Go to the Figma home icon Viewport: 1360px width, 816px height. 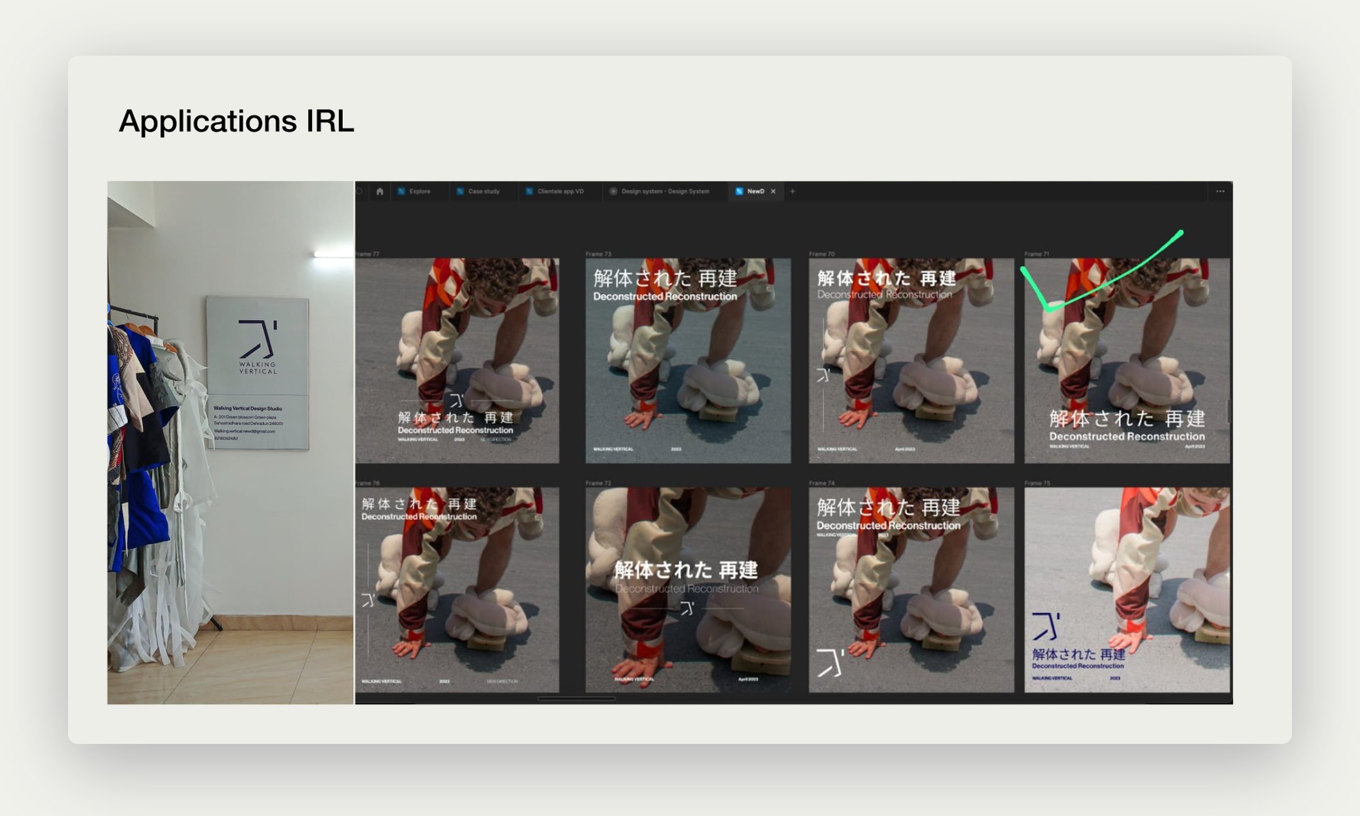(379, 191)
